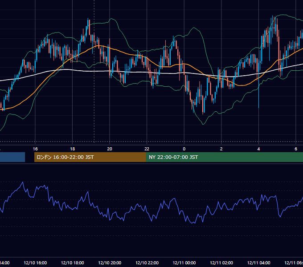Image resolution: width=303 pixels, height=267 pixels.
Task: Click the ロンドン 16:00-22:00 JST session bar
Action: pyautogui.click(x=90, y=157)
